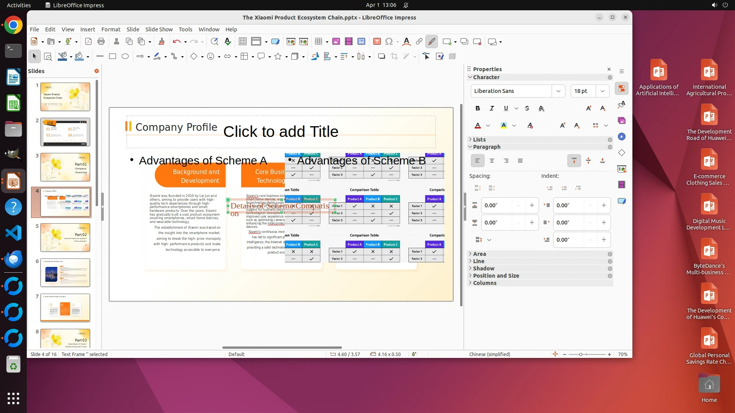
Task: Increase Above Paragraph Spacing with plus button
Action: click(532, 205)
